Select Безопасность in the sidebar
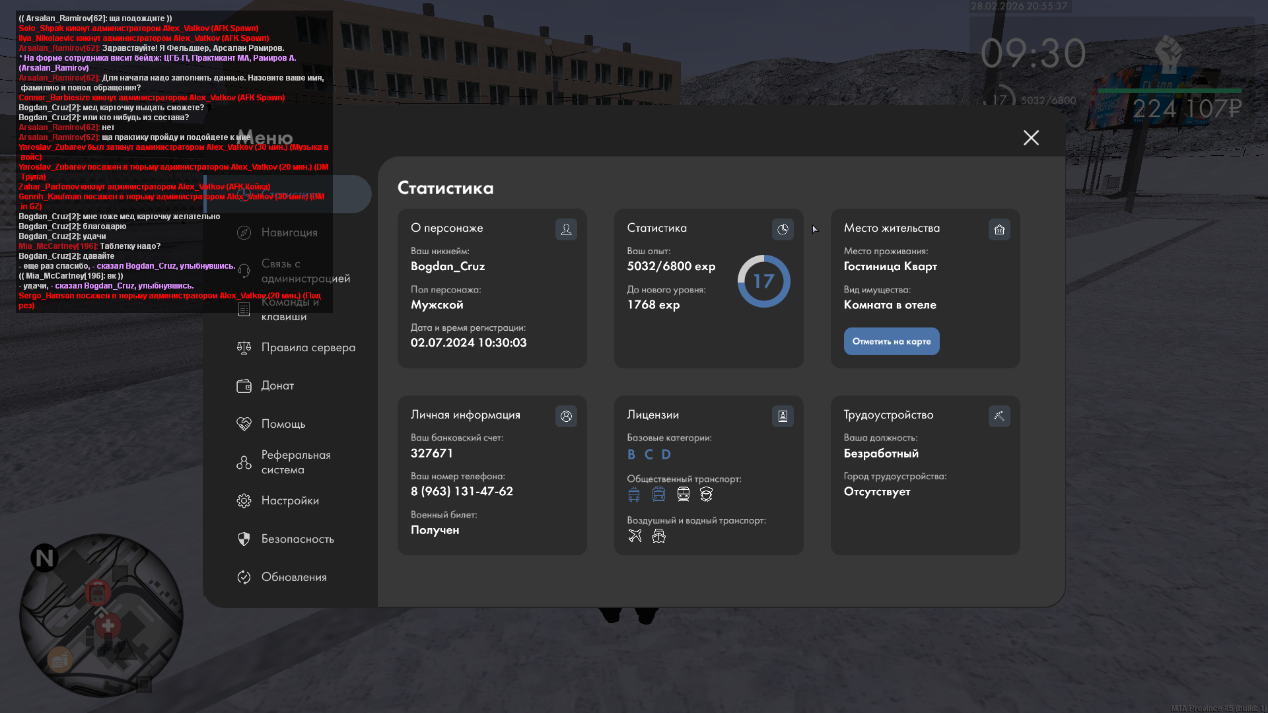Image resolution: width=1268 pixels, height=713 pixels. pos(297,539)
